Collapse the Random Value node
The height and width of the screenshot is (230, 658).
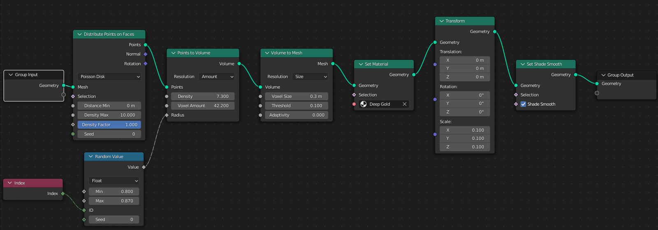point(91,157)
